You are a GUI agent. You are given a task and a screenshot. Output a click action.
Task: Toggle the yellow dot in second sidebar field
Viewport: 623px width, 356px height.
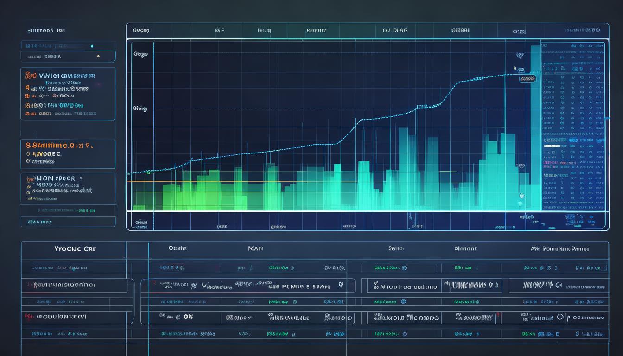pos(98,57)
